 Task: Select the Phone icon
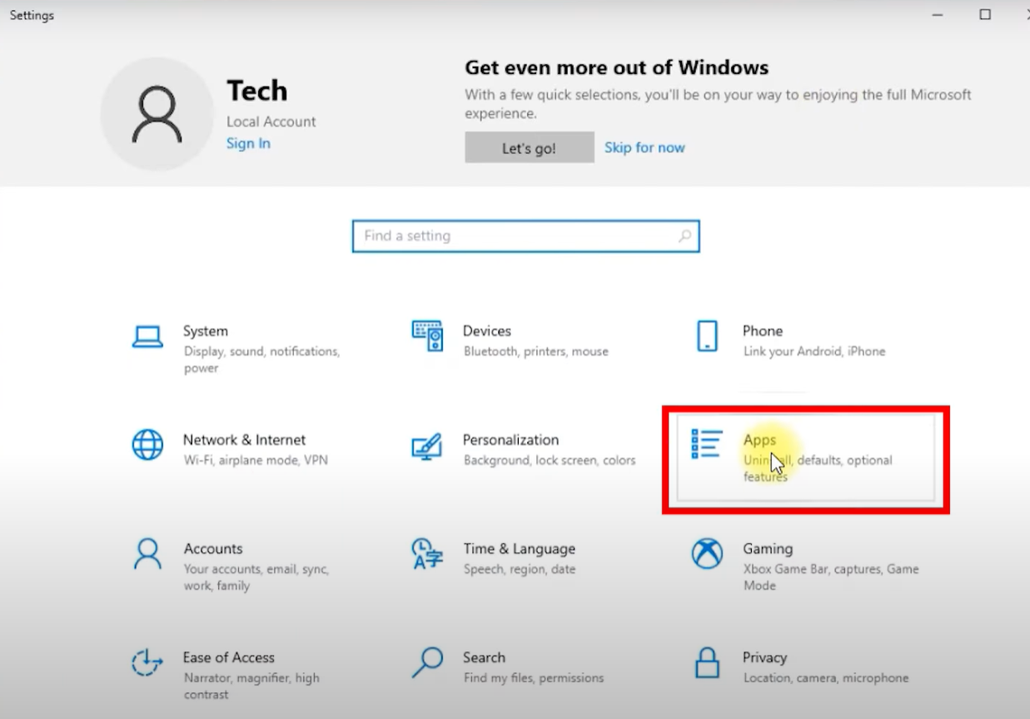707,337
